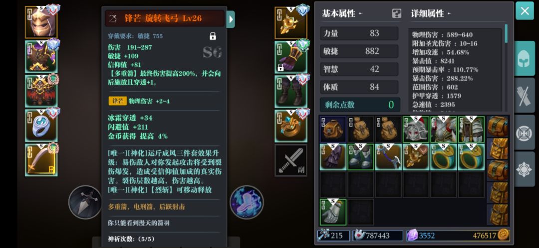Switch to the helmet equipment side tab
The width and height of the screenshot is (539, 248).
point(525,59)
